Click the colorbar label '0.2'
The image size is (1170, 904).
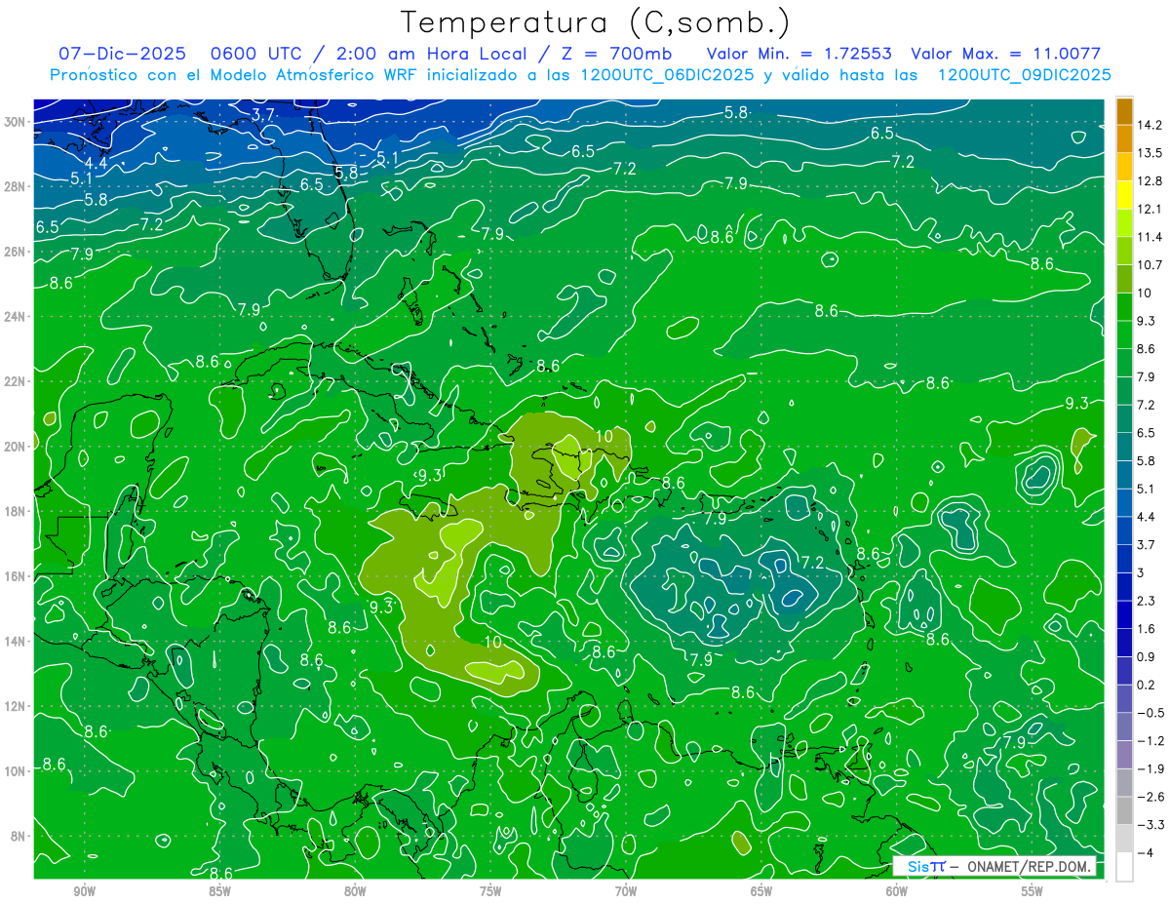[x=1146, y=685]
